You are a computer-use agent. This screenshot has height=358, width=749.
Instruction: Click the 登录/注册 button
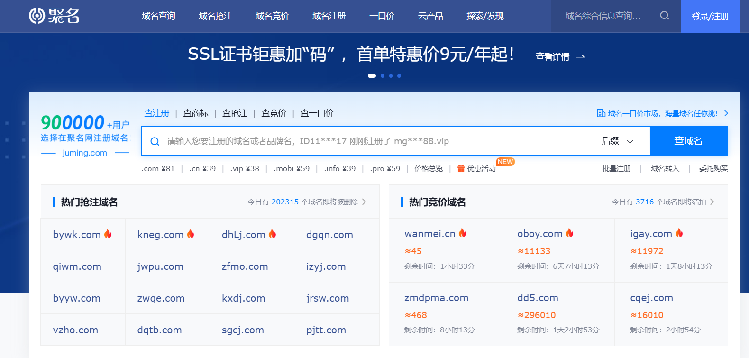[710, 16]
